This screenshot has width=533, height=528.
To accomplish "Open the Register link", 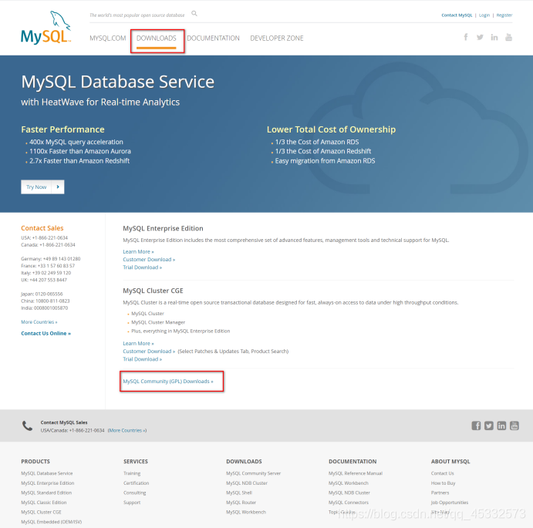I will 504,15.
